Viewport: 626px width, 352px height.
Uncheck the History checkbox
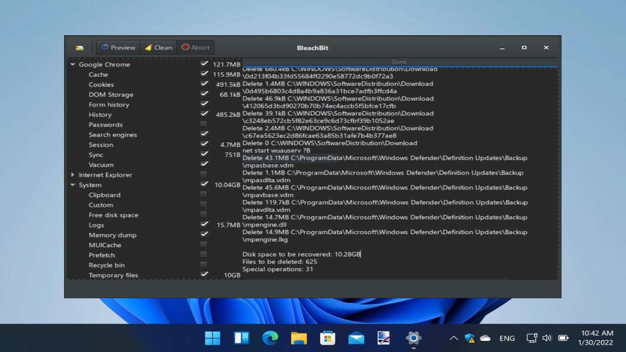point(204,114)
